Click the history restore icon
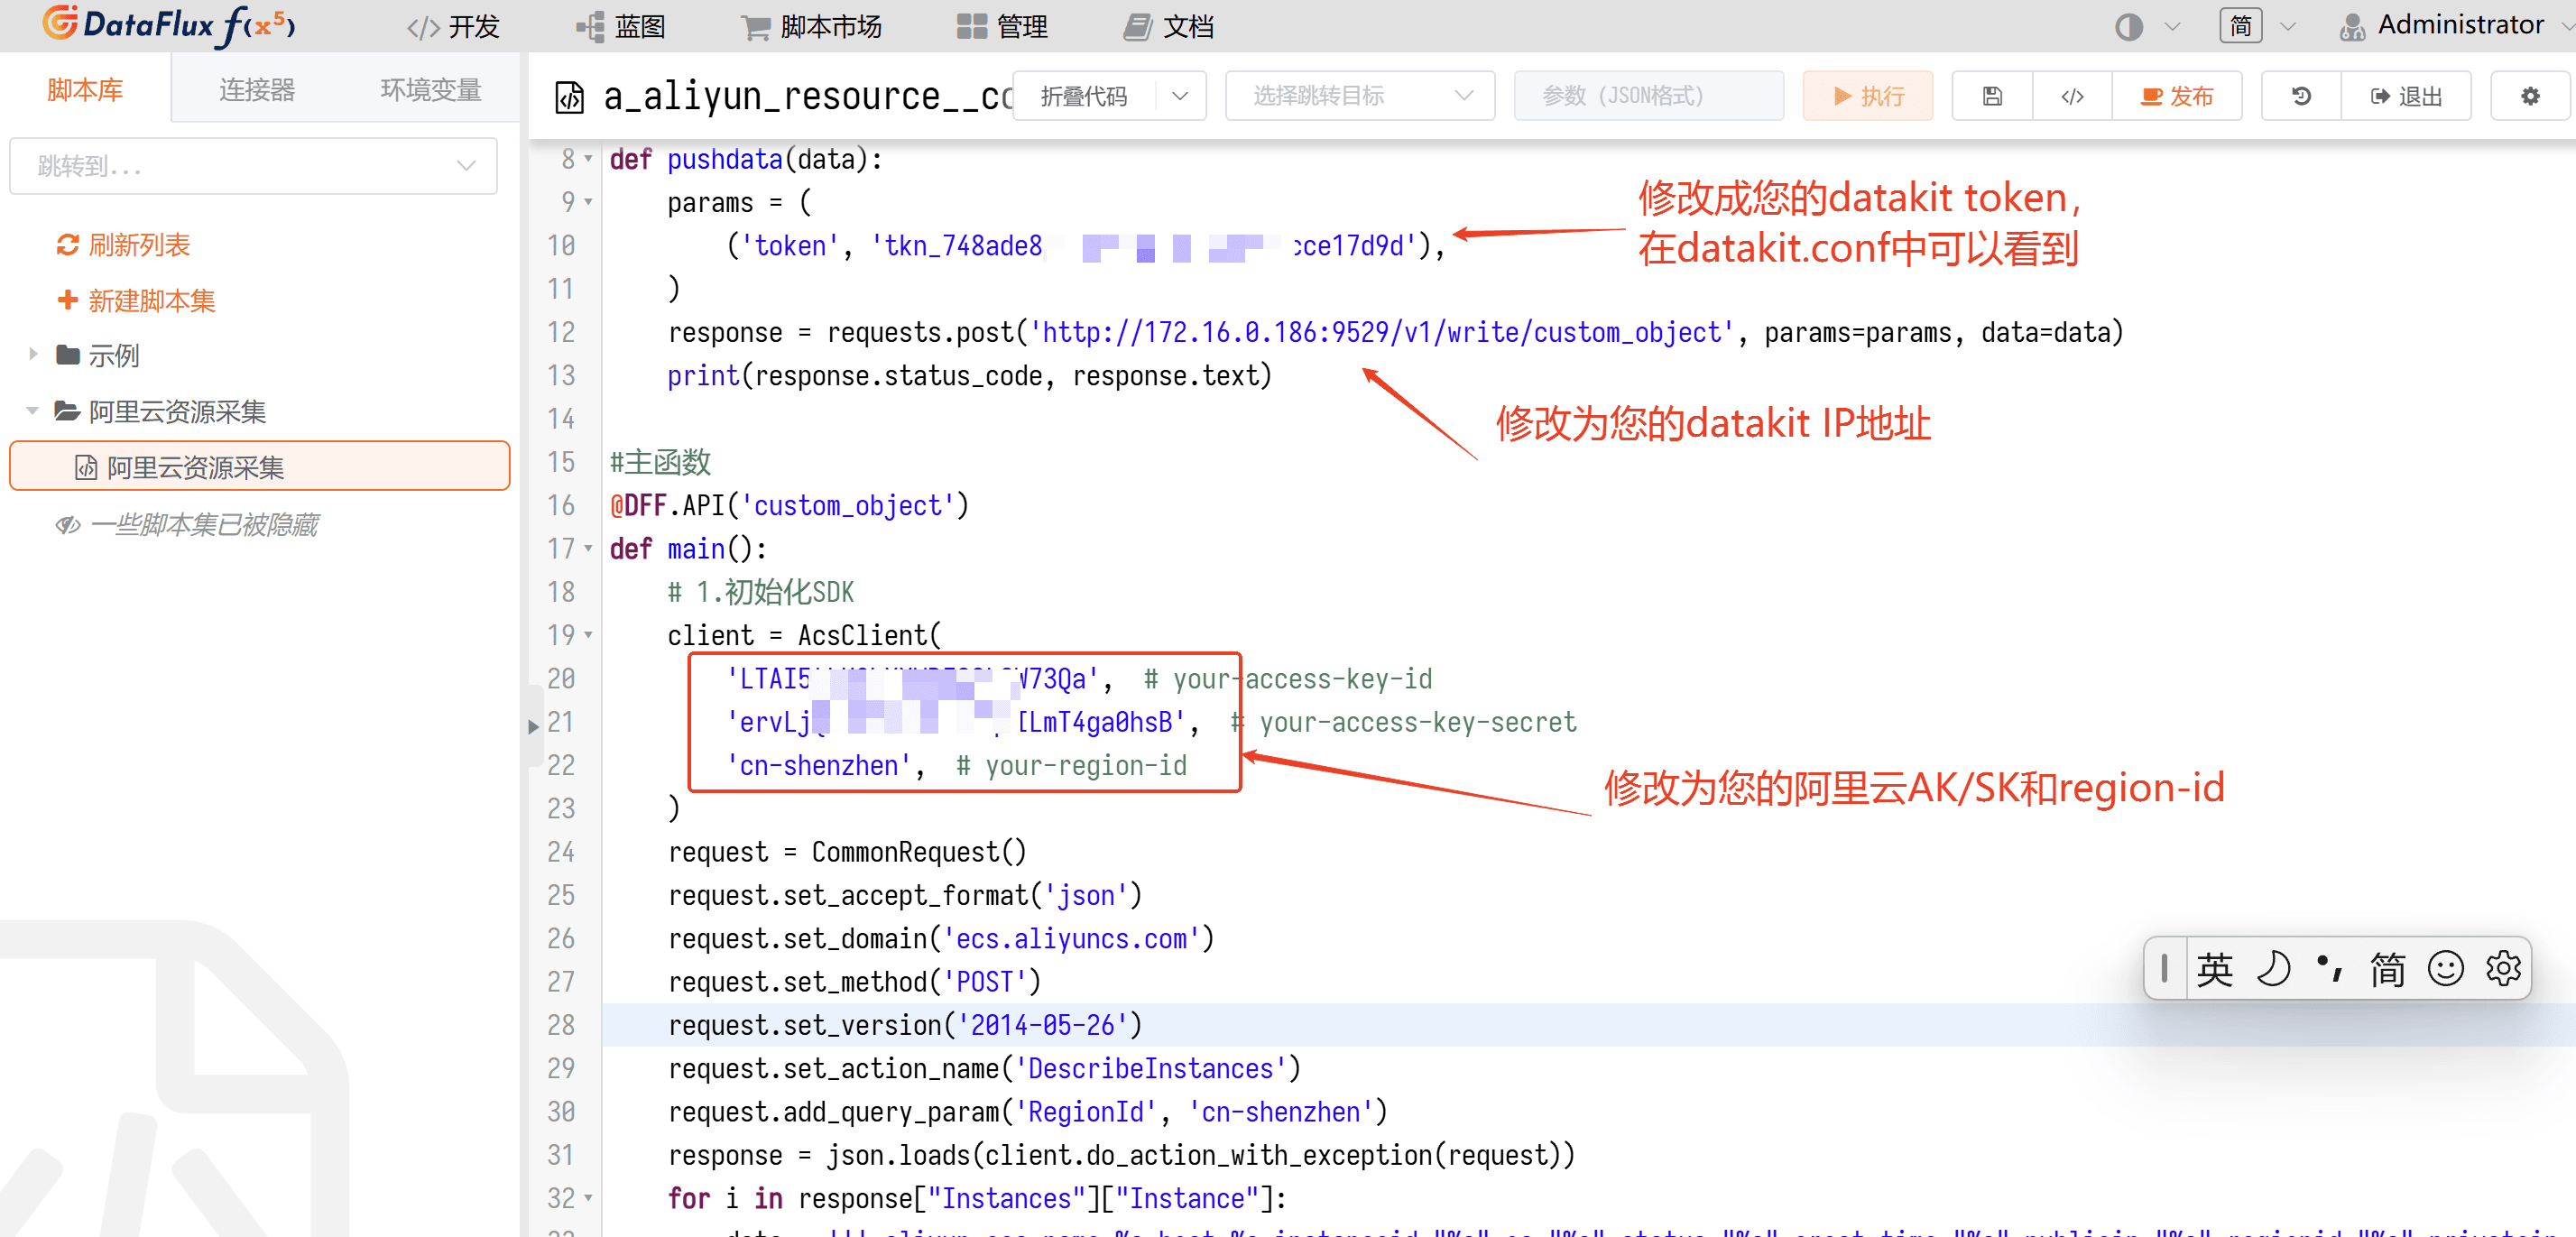 point(2301,96)
